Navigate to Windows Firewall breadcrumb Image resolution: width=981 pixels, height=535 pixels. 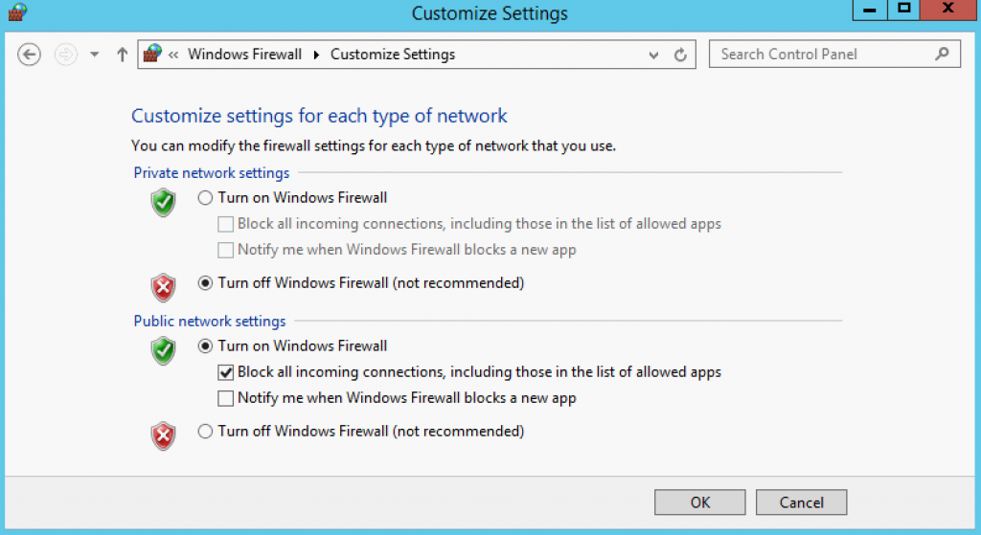(x=244, y=55)
